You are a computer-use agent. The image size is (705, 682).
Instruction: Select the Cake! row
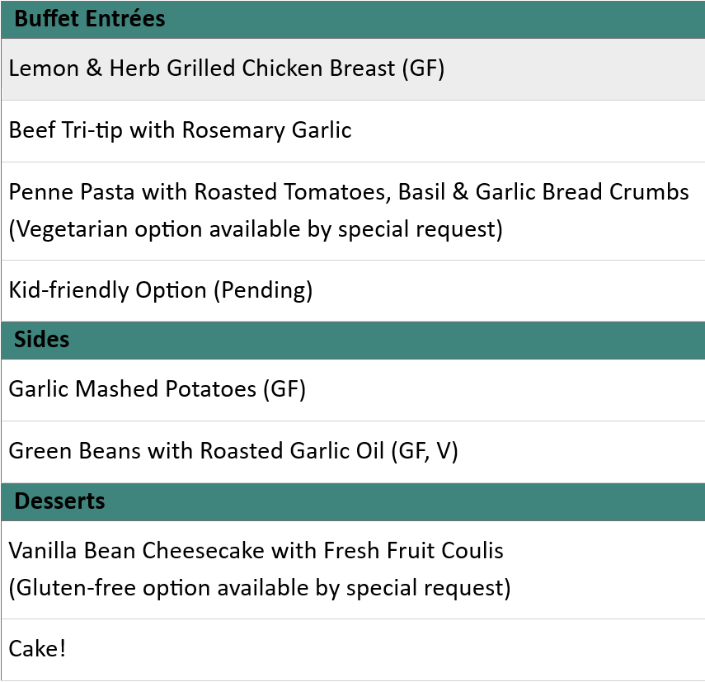coord(353,650)
